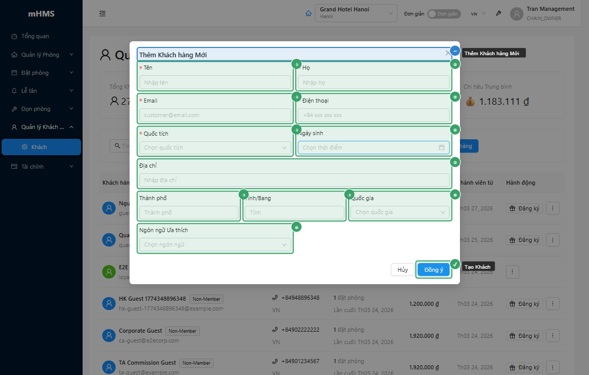Viewport: 589px width, 375px height.
Task: Toggle the Đơn giản mode switch
Action: click(443, 14)
